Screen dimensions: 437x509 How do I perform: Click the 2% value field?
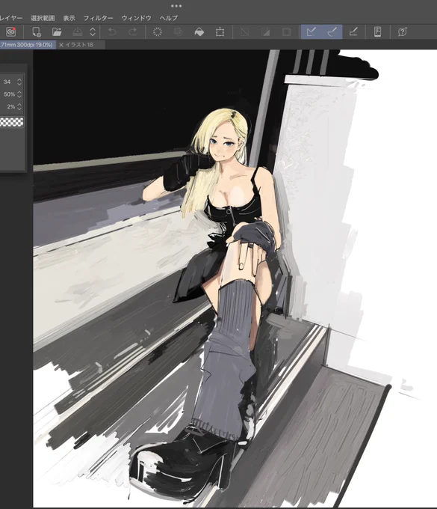coord(11,107)
